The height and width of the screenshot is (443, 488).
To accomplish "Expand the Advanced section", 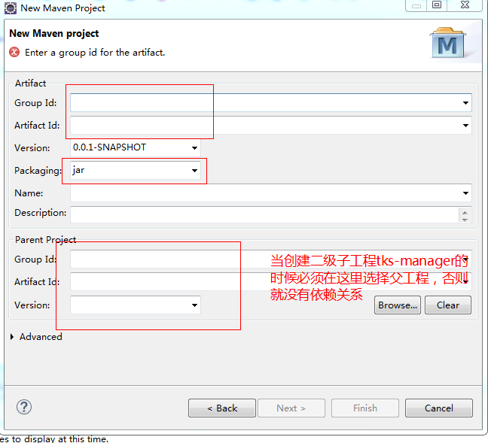I will (12, 337).
